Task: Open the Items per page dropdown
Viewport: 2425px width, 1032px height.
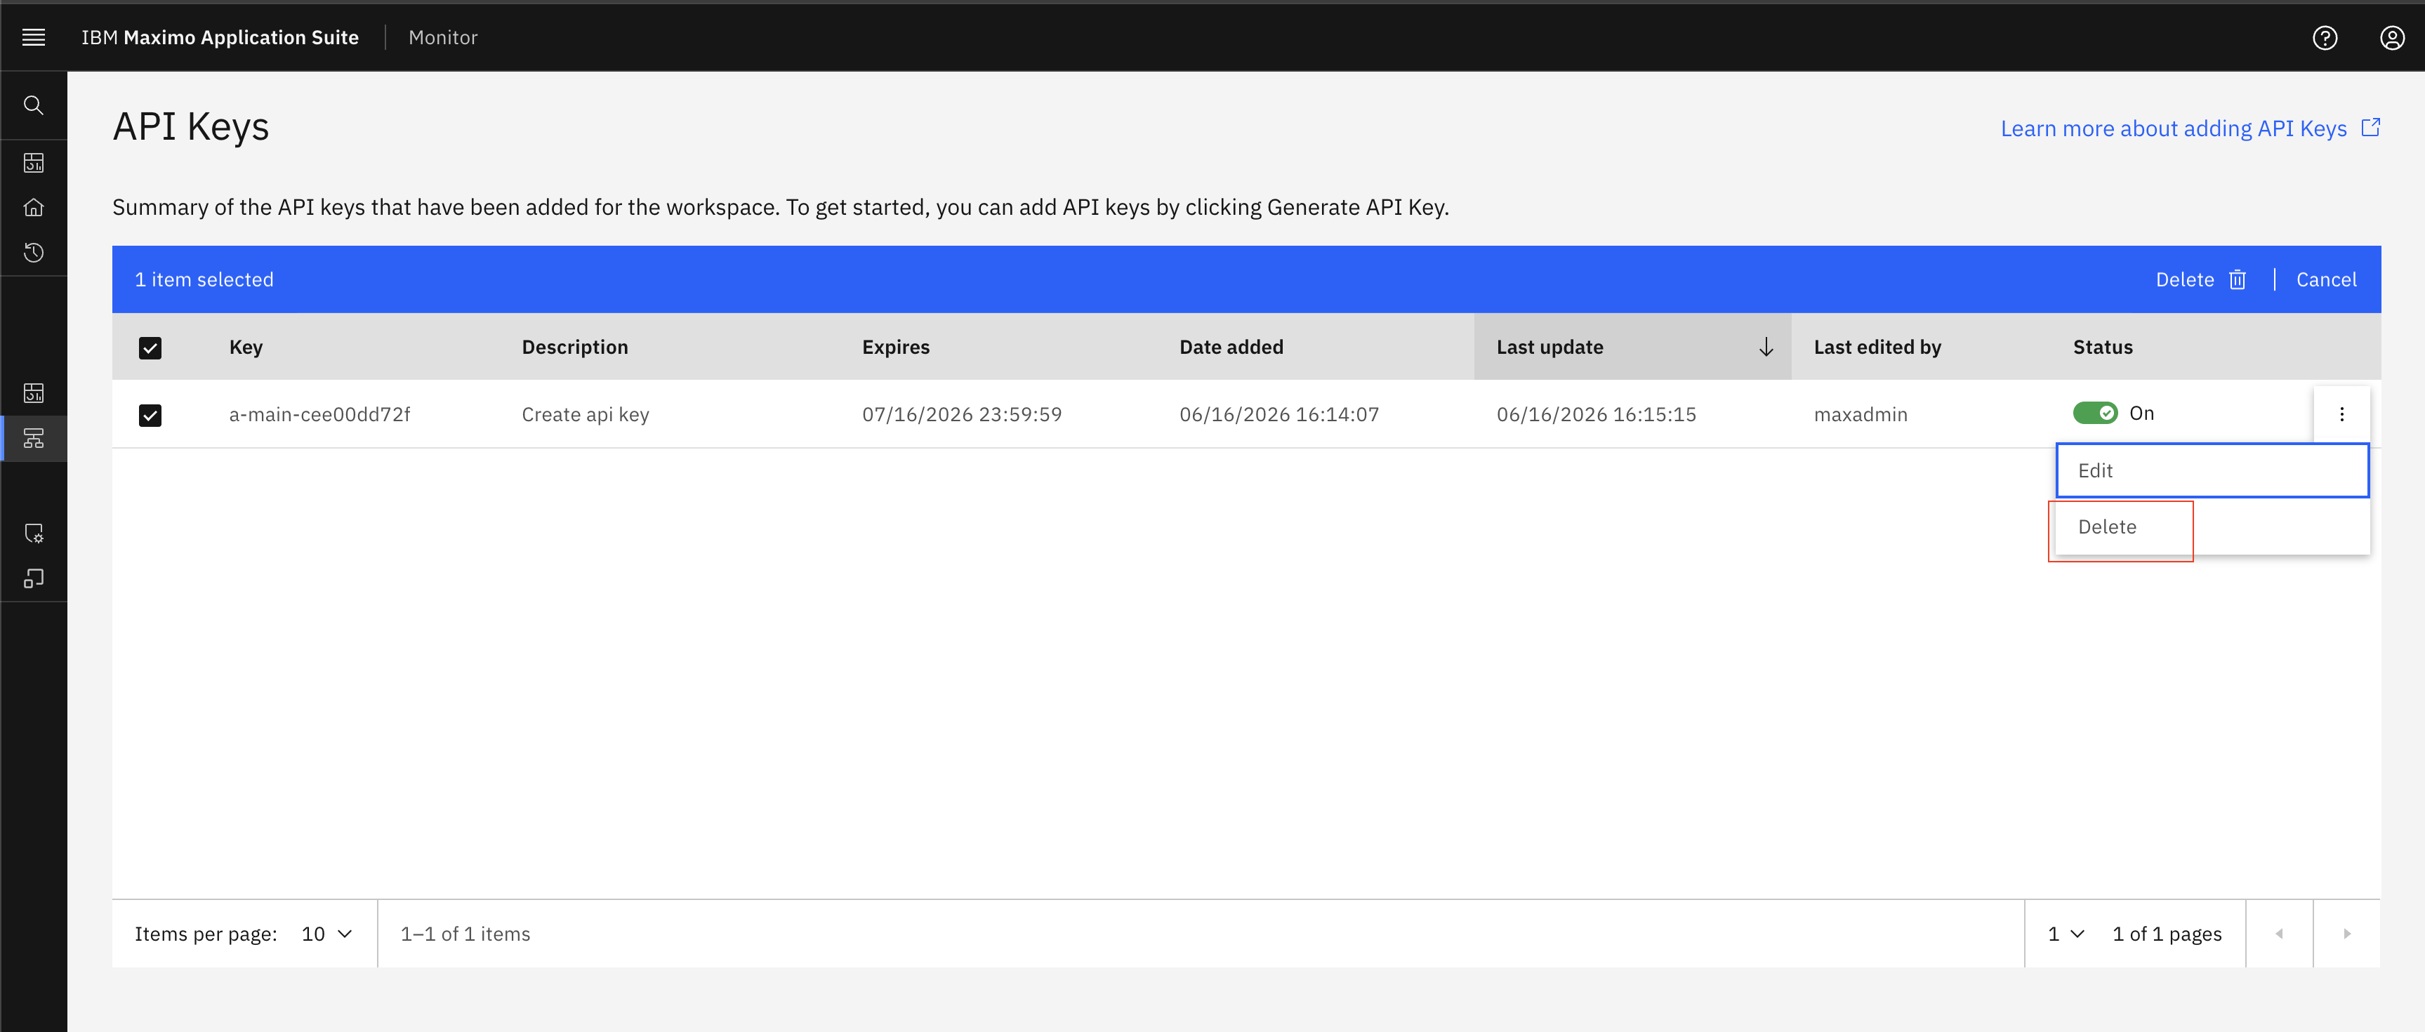Action: [x=326, y=933]
